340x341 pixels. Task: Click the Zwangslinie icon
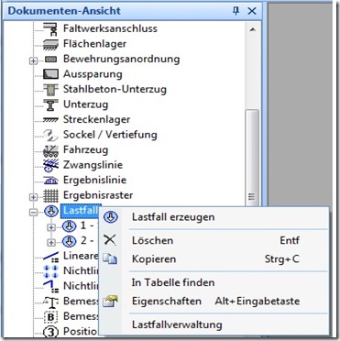click(50, 165)
